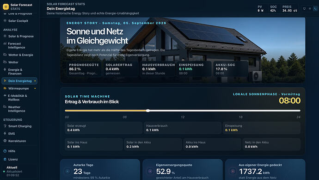Click the Forecast Intelligence chart icon
Screen dimensions: 319x180
pos(5,43)
